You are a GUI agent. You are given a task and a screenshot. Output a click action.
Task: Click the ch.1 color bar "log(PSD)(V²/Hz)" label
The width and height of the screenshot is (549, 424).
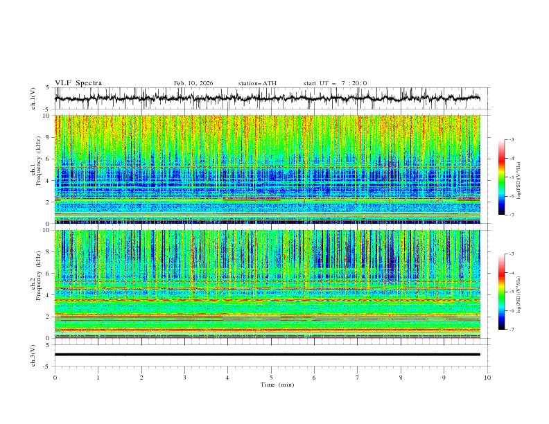tap(519, 181)
